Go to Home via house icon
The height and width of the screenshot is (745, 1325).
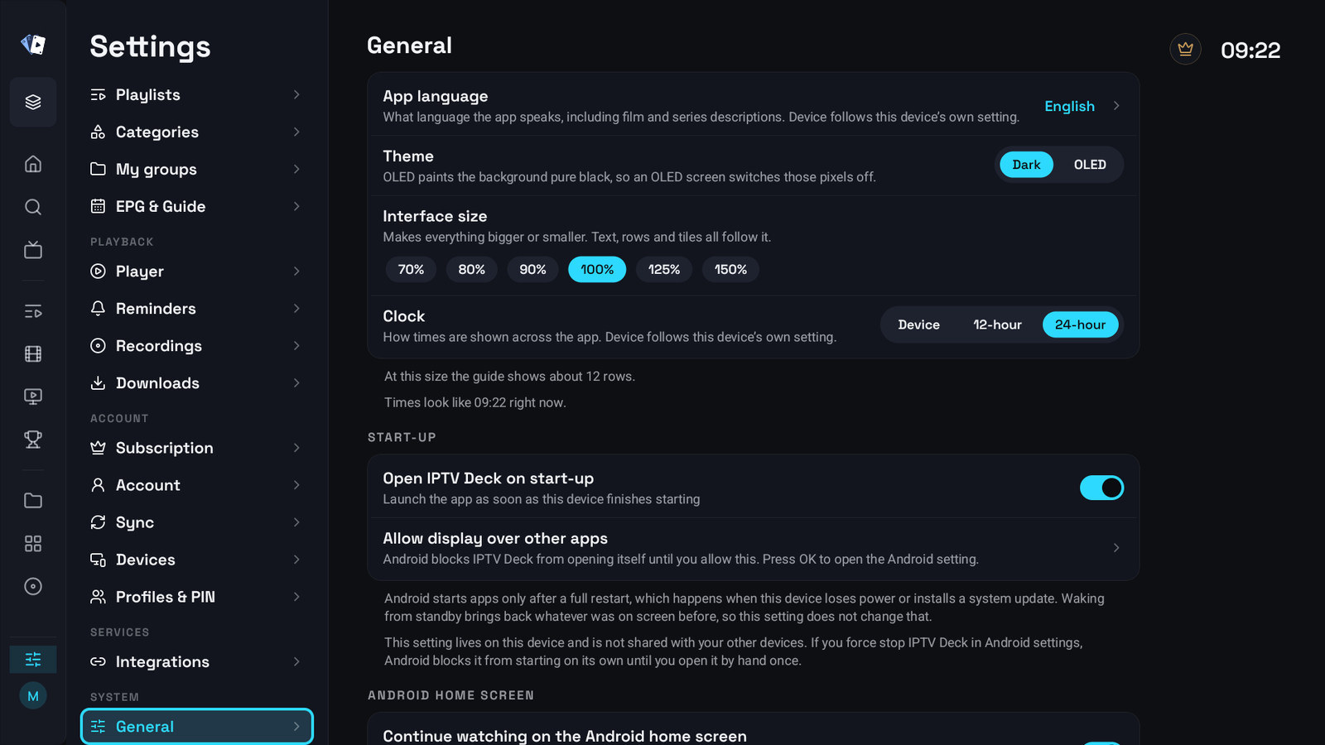33,164
